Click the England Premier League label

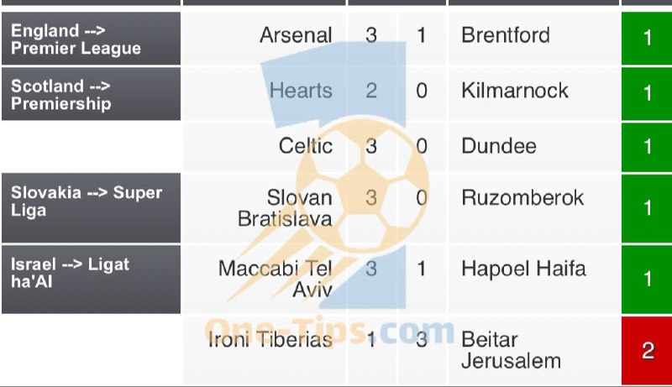(76, 39)
